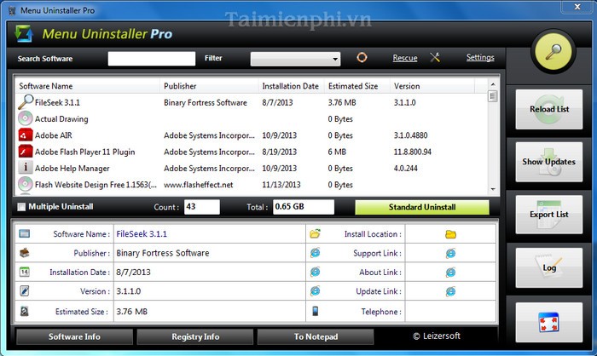Image resolution: width=597 pixels, height=356 pixels.
Task: Click the 11.8.800.94 version cell
Action: point(412,152)
